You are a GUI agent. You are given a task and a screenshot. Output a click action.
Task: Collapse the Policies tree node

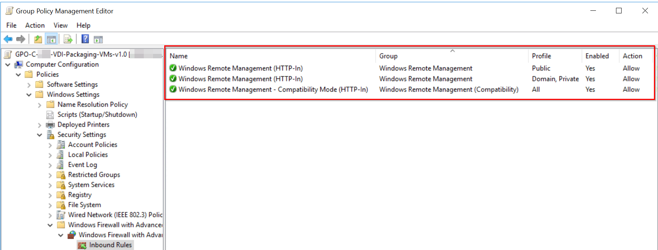coord(18,75)
